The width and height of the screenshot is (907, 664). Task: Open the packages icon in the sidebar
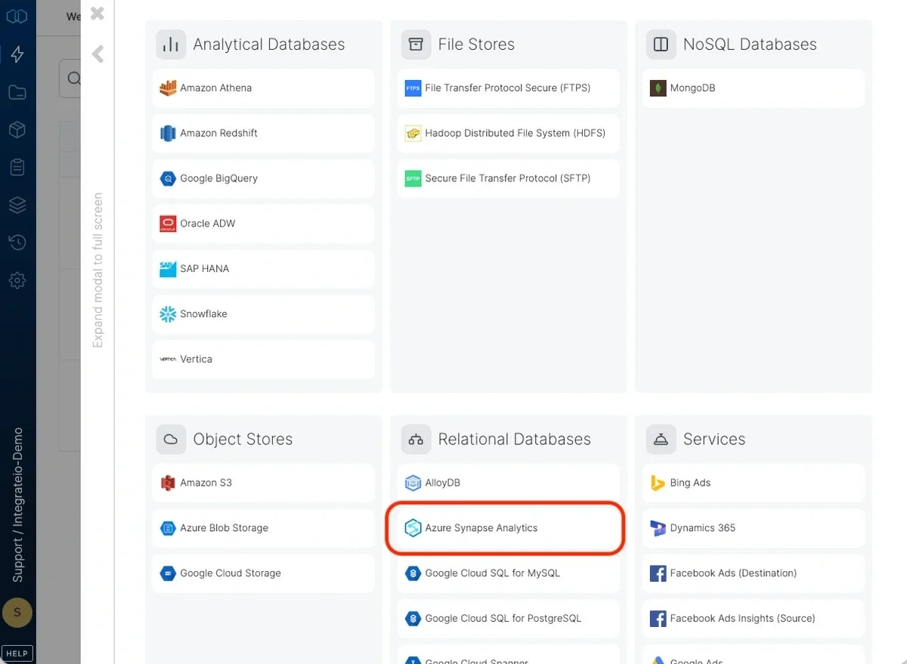(17, 129)
